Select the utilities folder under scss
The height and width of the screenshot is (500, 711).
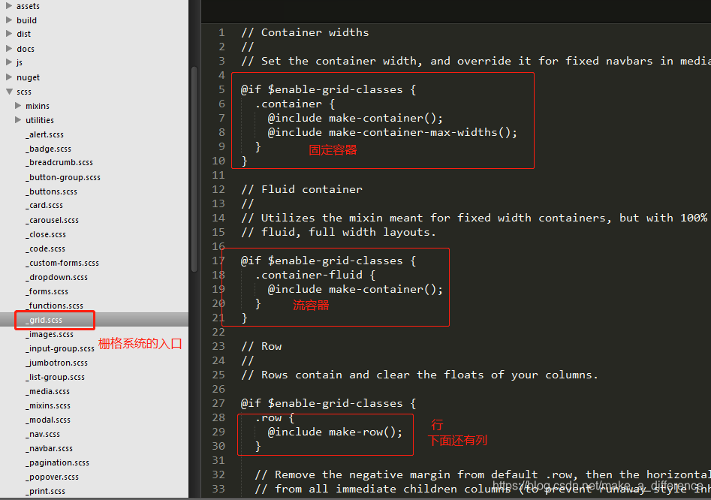(40, 120)
